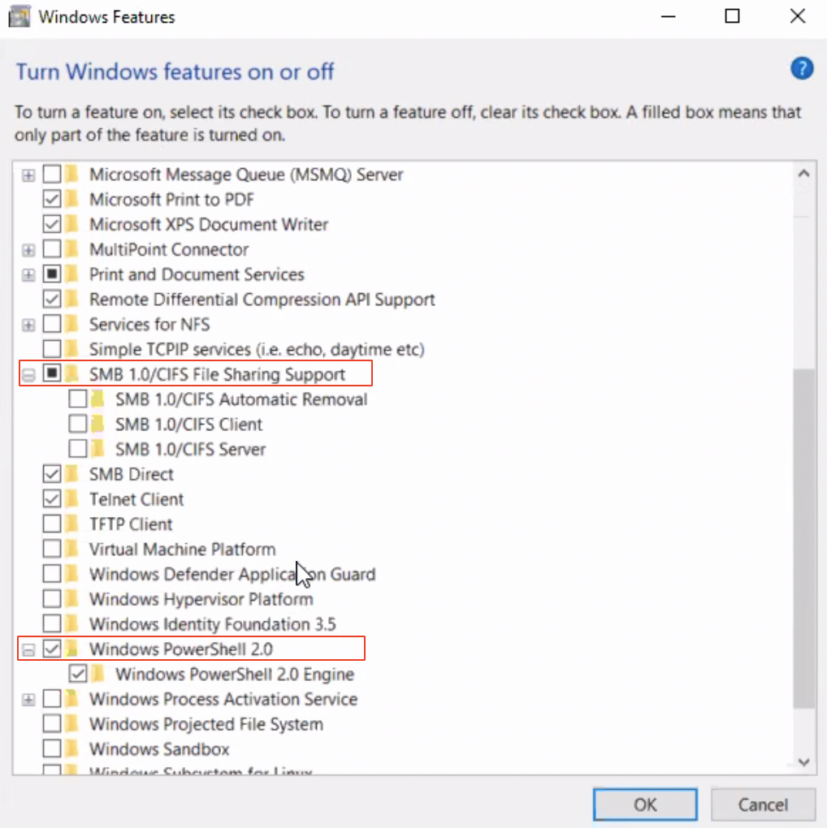Minimize the Windows Features window
This screenshot has height=828, width=827.
pyautogui.click(x=668, y=16)
